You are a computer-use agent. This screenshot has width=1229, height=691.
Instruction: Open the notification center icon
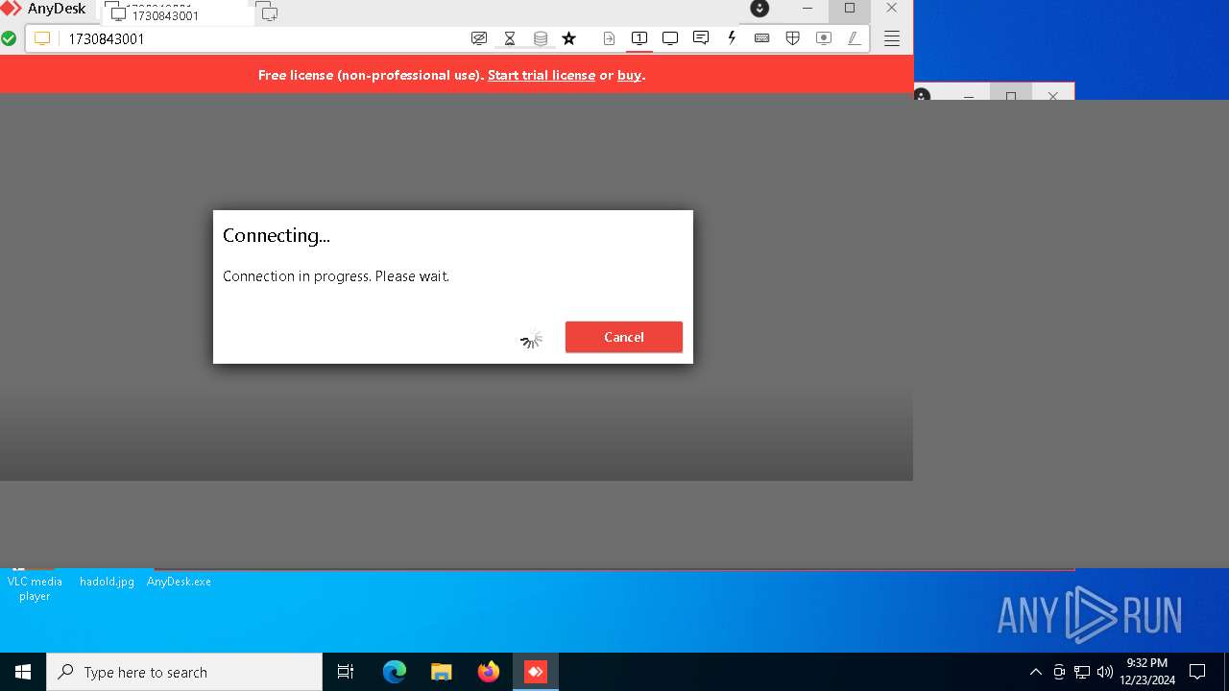click(1197, 672)
